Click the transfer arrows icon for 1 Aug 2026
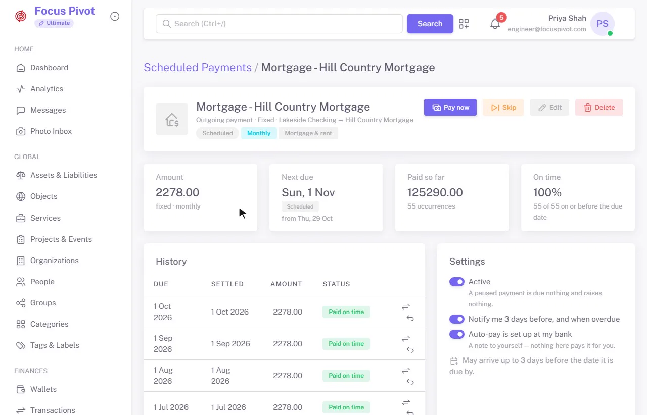Viewport: 647px width, 415px height. 406,371
